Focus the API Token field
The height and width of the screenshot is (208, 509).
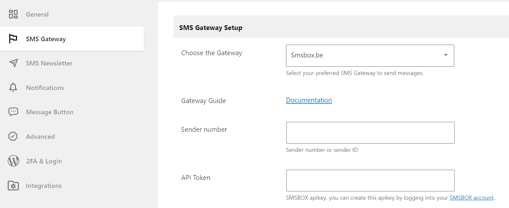pyautogui.click(x=370, y=181)
